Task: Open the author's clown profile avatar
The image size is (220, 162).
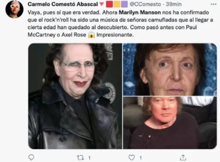Action: click(x=14, y=9)
